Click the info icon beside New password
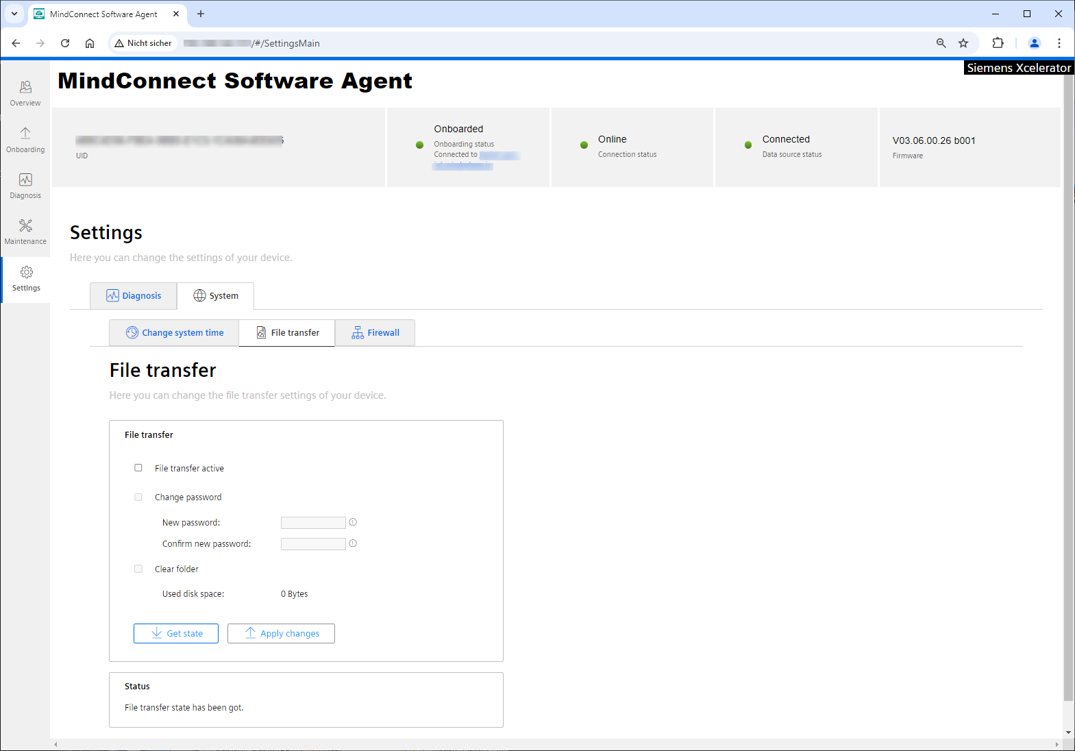 click(x=353, y=522)
